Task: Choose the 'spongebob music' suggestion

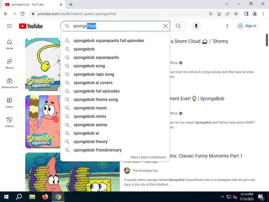Action: pyautogui.click(x=115, y=108)
